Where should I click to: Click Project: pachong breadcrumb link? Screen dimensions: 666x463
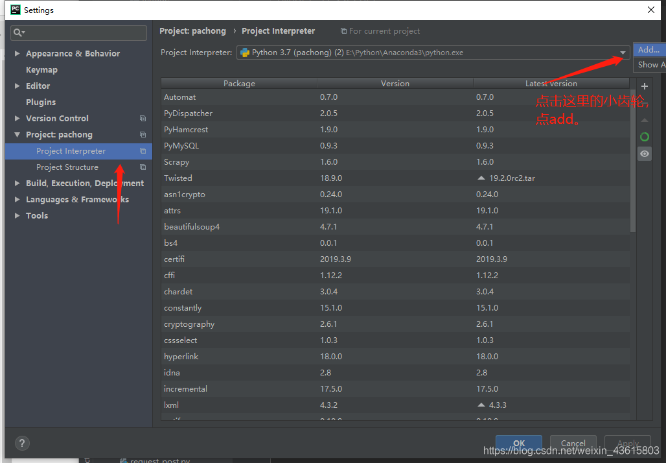(x=193, y=31)
